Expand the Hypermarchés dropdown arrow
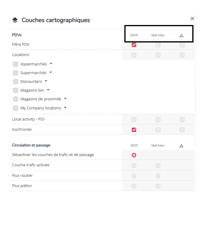207x231 pixels. pyautogui.click(x=51, y=64)
